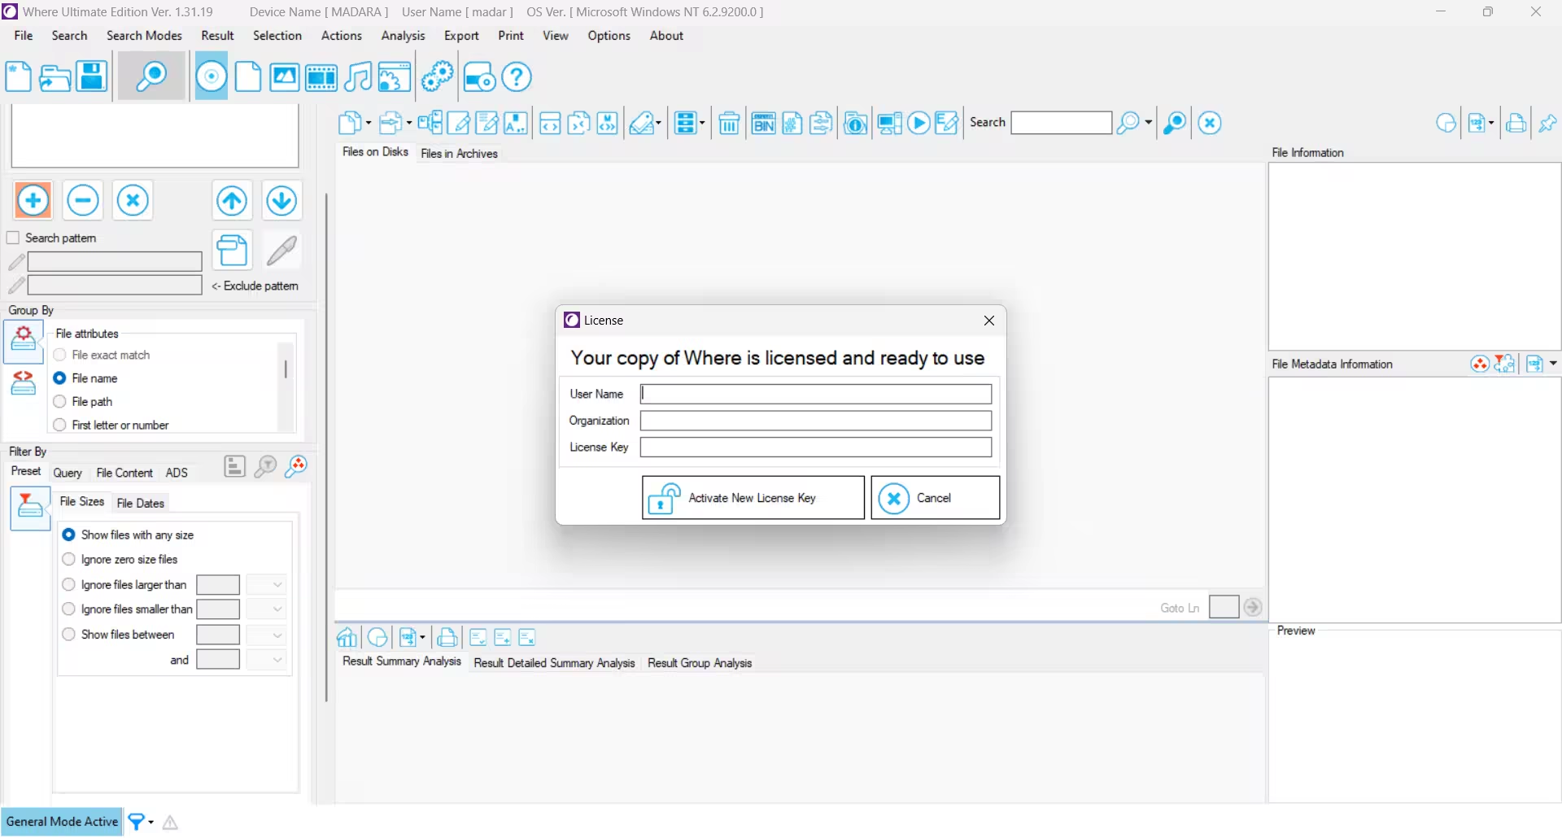Viewport: 1562px width, 838px height.
Task: Select Ignore zero size files option
Action: pos(68,559)
